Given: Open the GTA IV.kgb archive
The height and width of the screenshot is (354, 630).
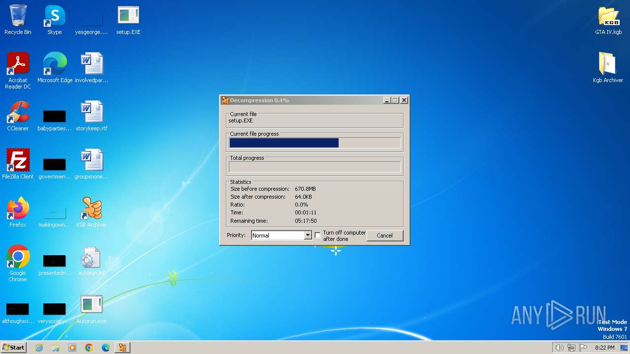Looking at the screenshot, I should click(608, 20).
